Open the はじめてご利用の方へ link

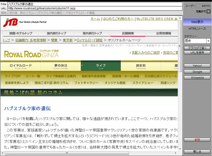[118, 19]
